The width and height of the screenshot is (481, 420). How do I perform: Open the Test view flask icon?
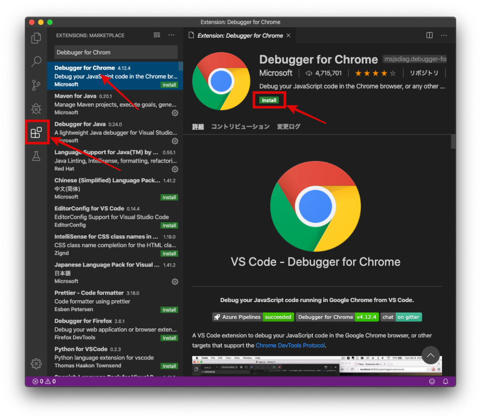point(36,156)
